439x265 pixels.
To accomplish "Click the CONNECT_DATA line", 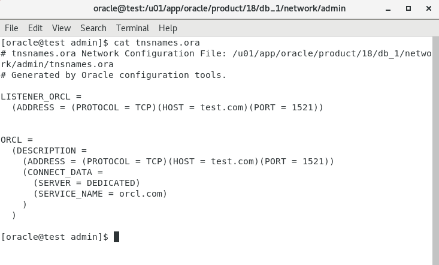I will point(63,172).
